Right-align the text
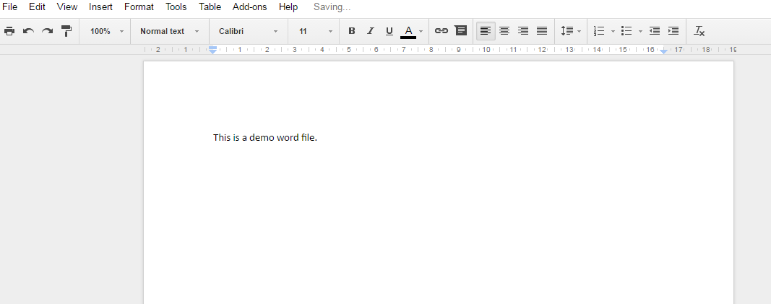This screenshot has width=771, height=304. coord(522,31)
